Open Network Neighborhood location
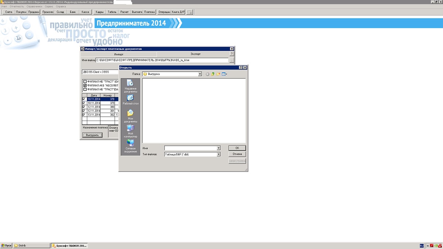The image size is (443, 249). [x=130, y=145]
